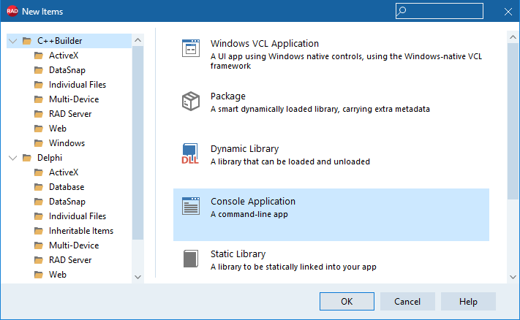This screenshot has width=520, height=320.
Task: Click the items list scrollbar thumb
Action: [513, 121]
